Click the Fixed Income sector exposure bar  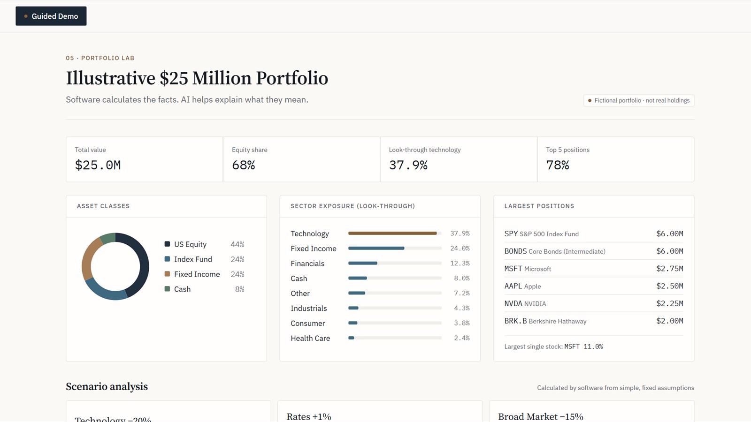tap(395, 248)
